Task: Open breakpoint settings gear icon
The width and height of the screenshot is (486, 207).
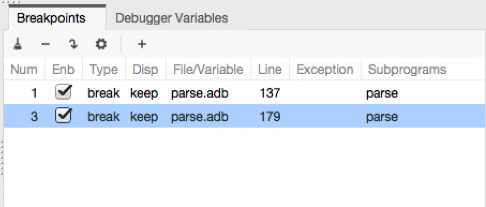Action: (x=101, y=44)
